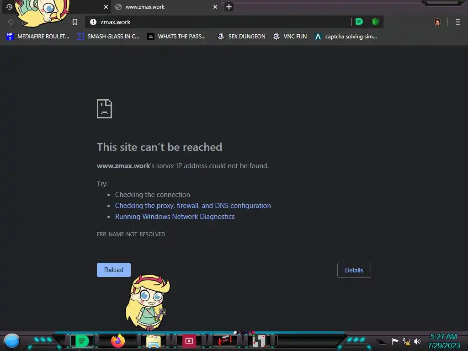Open a new tab with plus button
468x351 pixels.
[x=229, y=7]
